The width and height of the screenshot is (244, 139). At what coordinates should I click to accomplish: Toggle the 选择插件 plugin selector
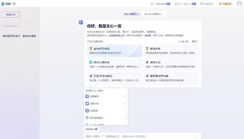91,129
